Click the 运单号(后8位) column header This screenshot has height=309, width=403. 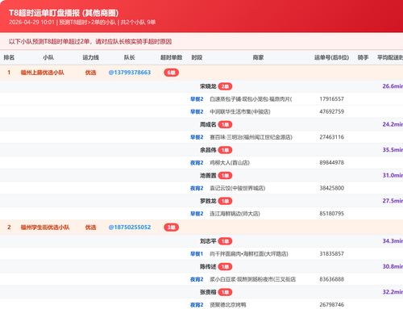(331, 57)
